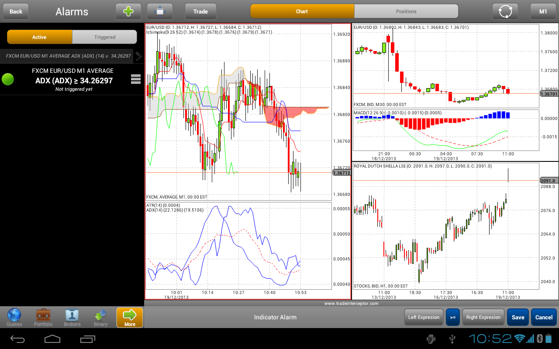The image size is (559, 349).
Task: Toggle the green alarm status indicator
Action: (8, 79)
